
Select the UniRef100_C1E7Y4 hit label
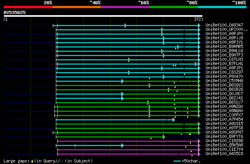pos(224,150)
